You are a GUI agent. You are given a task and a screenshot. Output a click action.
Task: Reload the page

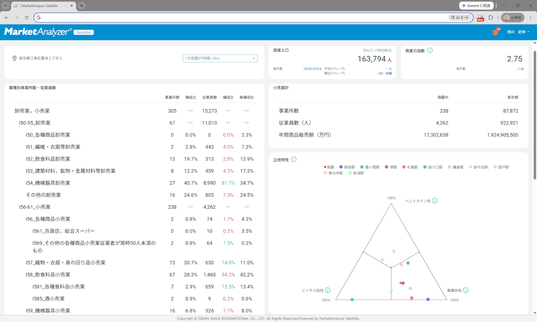[26, 17]
